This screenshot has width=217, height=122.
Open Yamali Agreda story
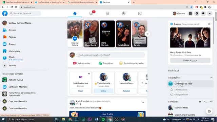[123, 34]
